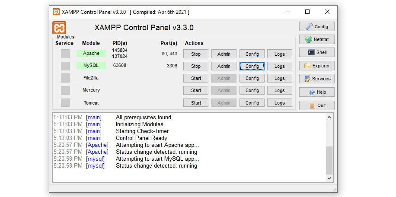Toggle the MySQL service checkbox
This screenshot has width=396, height=197.
point(65,66)
